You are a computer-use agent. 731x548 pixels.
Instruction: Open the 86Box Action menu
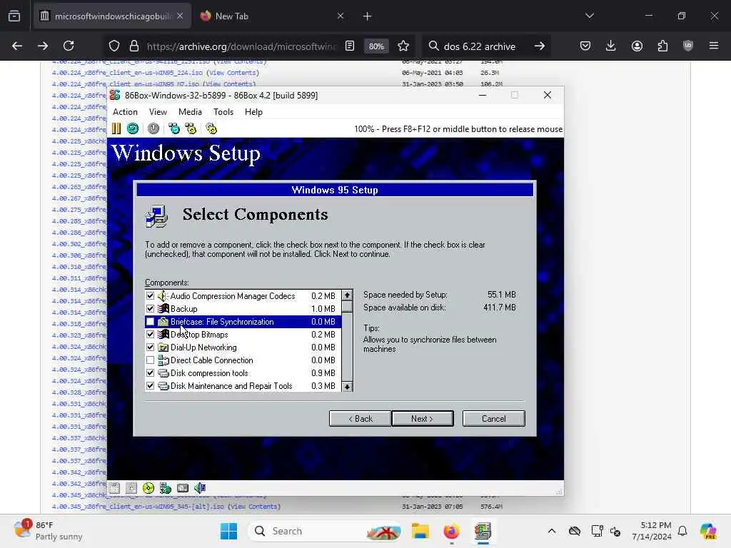(125, 112)
